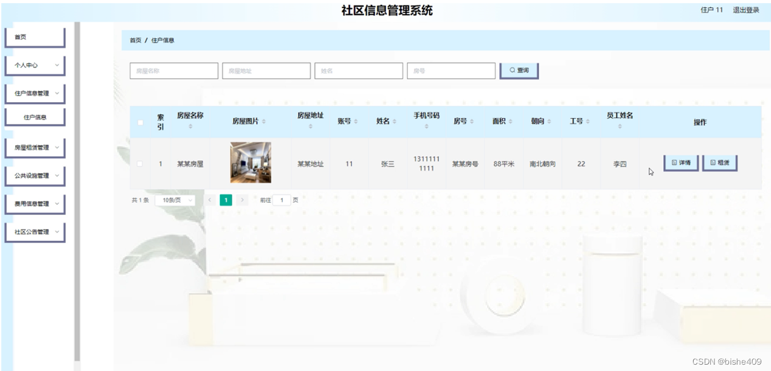The width and height of the screenshot is (771, 371).
Task: Sort by 工号 column arrows
Action: tap(588, 122)
